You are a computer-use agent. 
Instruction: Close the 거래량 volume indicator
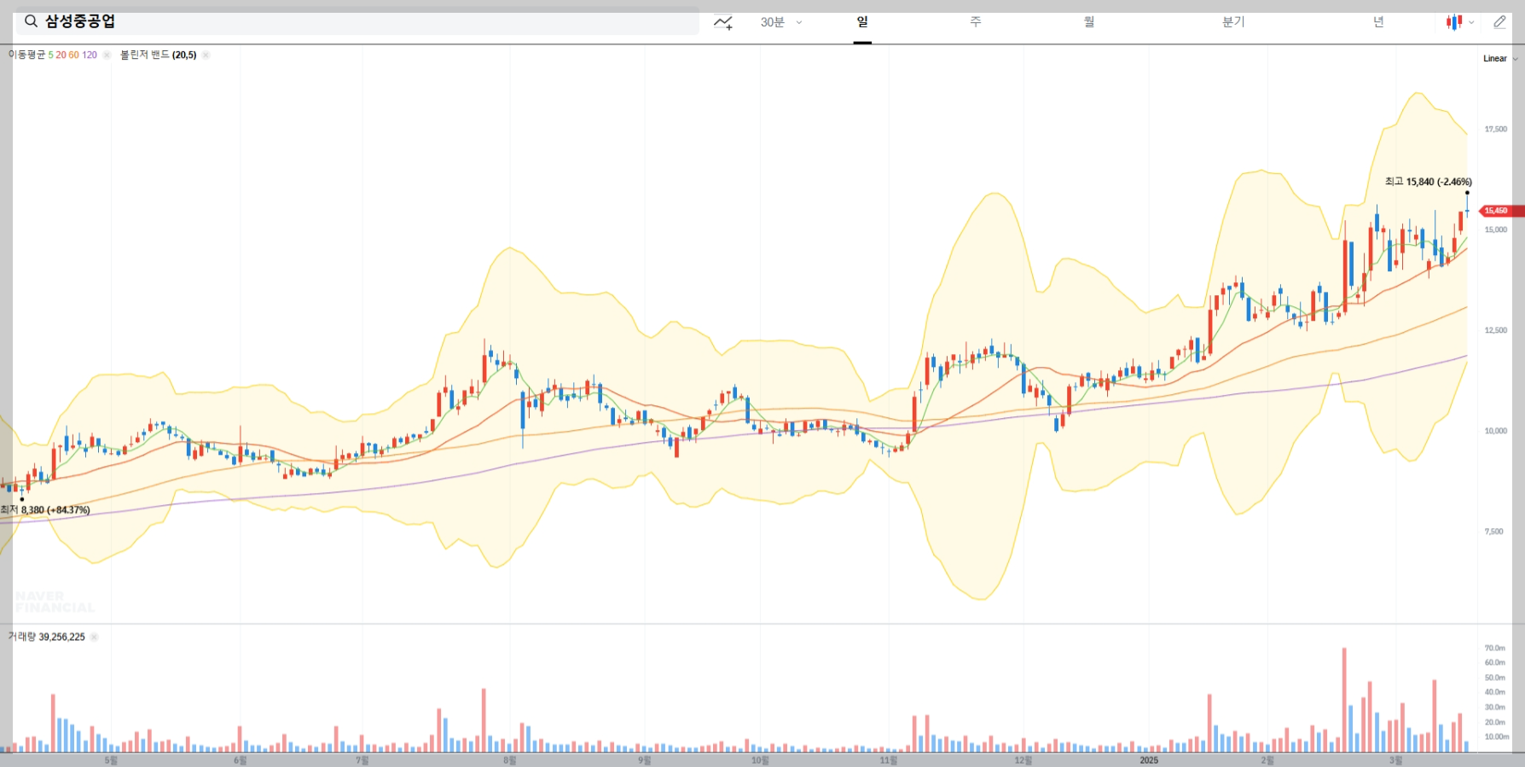click(x=94, y=636)
